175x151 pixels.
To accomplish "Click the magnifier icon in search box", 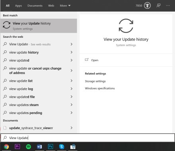I will point(5,137).
